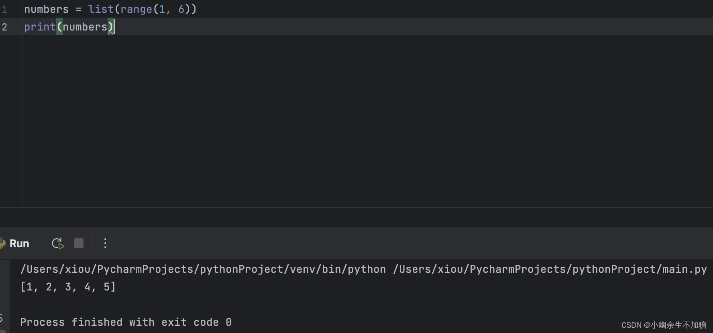Screen dimensions: 713x333
Task: Click the venv/bin/python interpreter path
Action: (203, 269)
